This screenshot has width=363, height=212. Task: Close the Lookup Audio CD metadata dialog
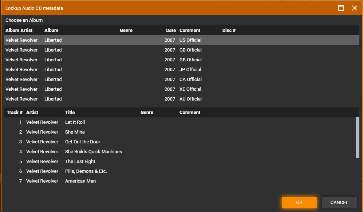(354, 8)
